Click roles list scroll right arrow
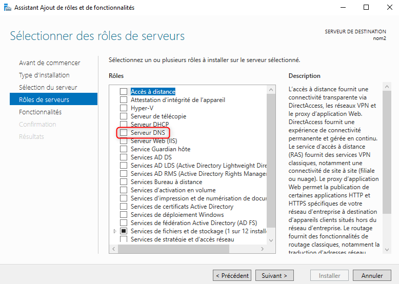399x284 pixels. [263, 249]
